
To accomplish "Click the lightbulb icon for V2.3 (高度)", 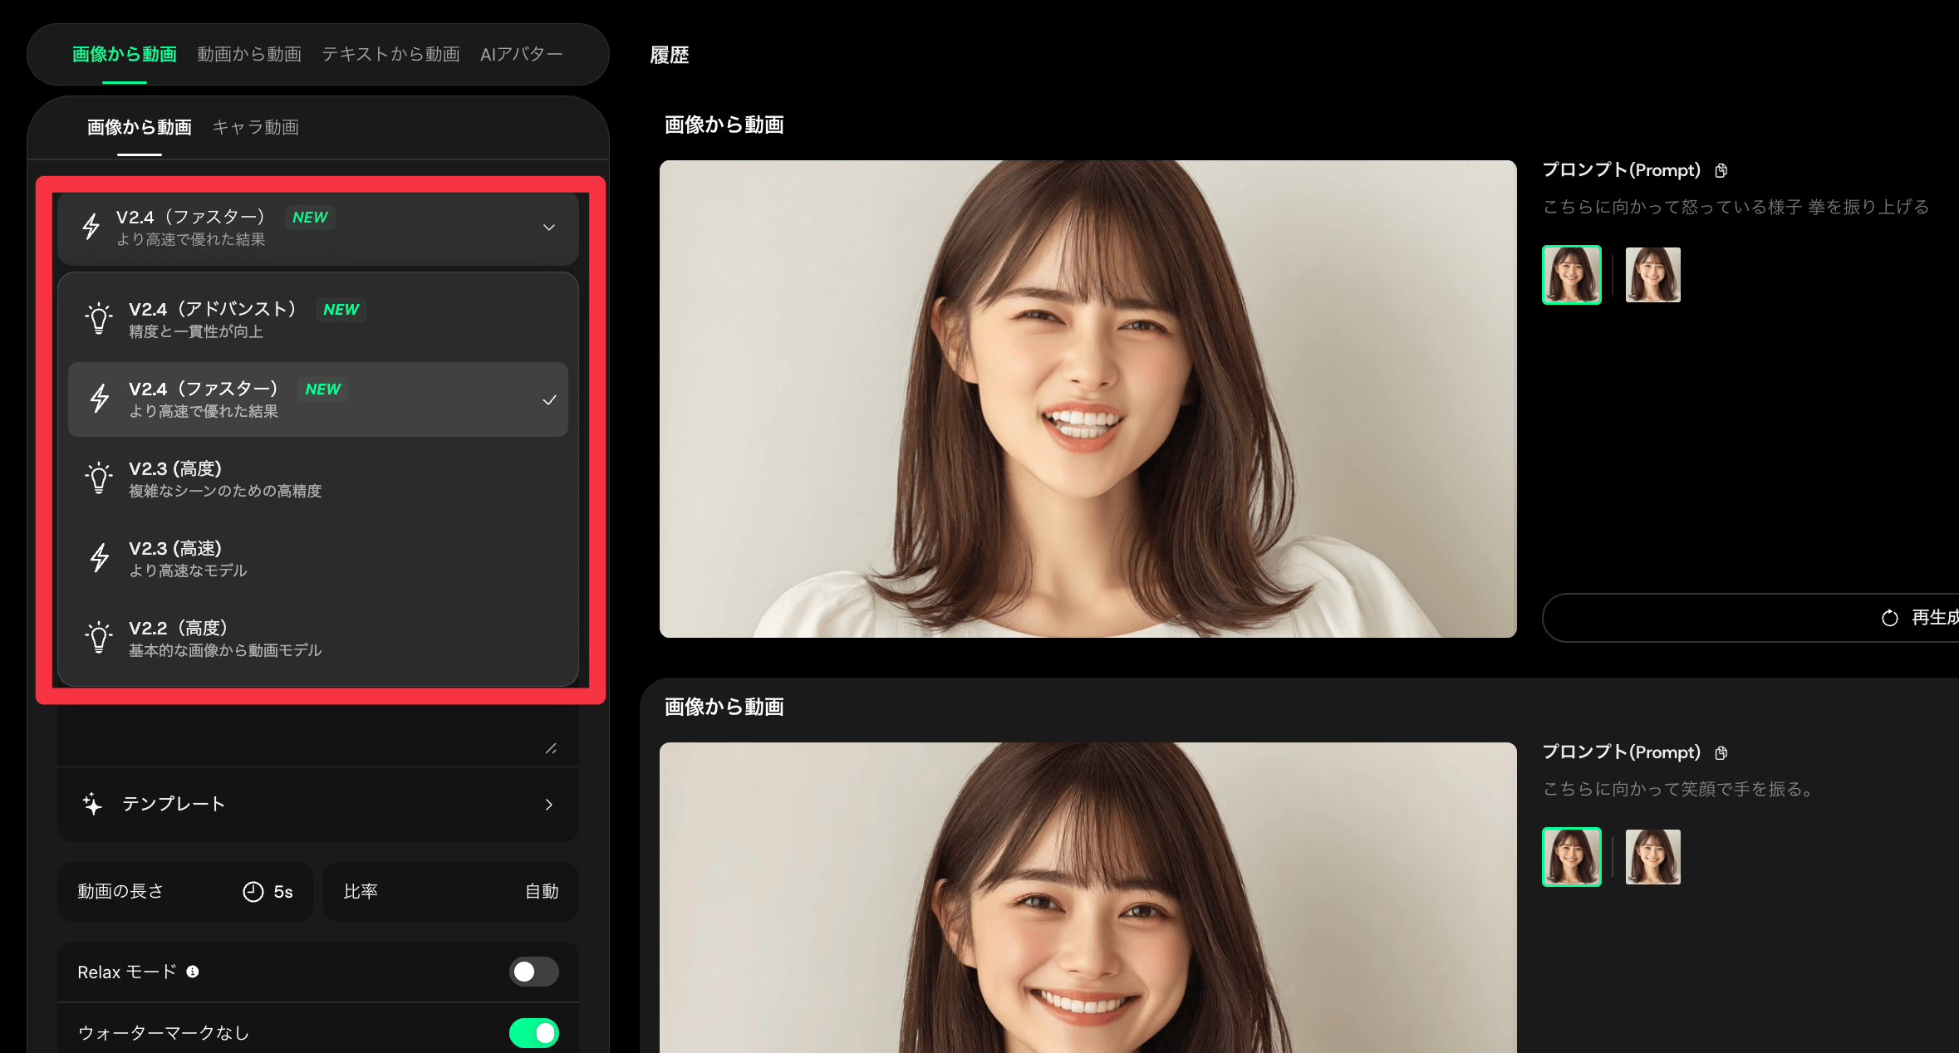I will 100,478.
